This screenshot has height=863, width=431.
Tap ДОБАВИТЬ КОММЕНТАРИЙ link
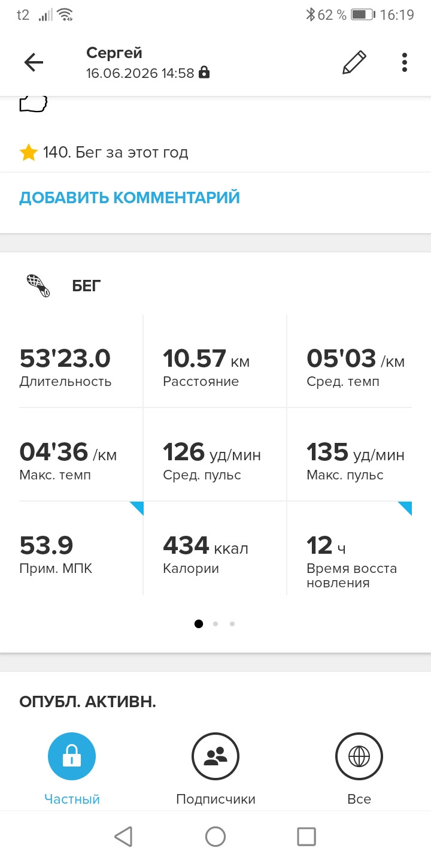[129, 198]
